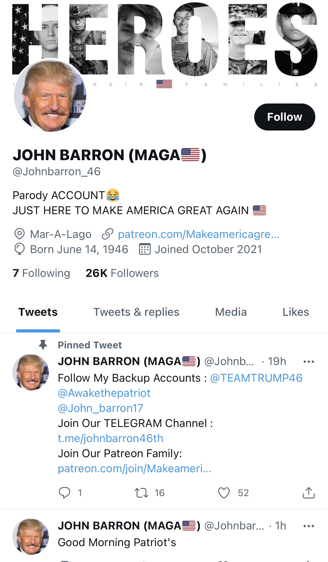View the 26K Followers list

point(122,273)
